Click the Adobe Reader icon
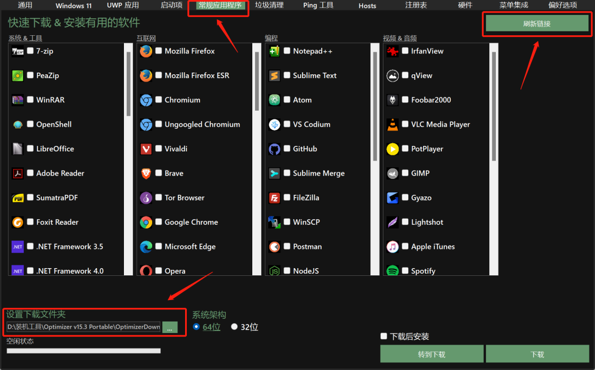 click(18, 173)
